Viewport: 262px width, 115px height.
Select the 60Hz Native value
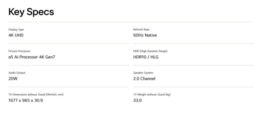click(x=145, y=35)
